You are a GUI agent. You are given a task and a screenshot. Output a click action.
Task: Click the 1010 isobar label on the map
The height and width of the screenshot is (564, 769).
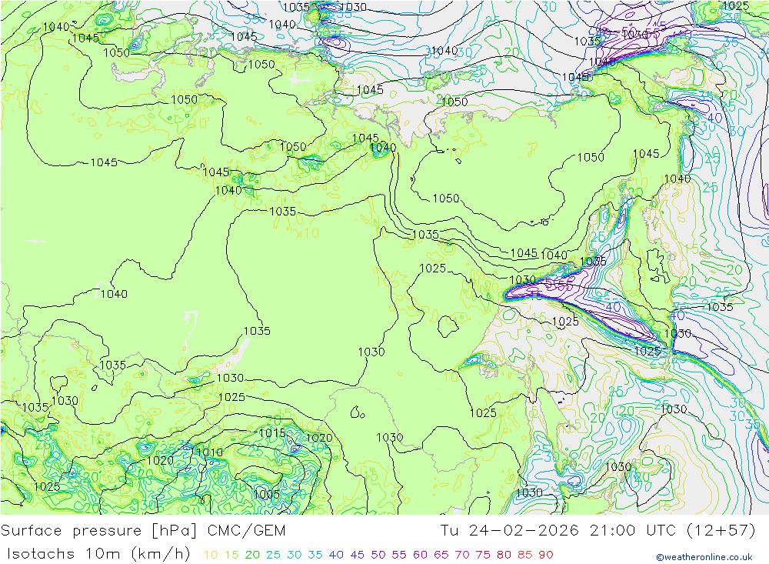pyautogui.click(x=209, y=452)
